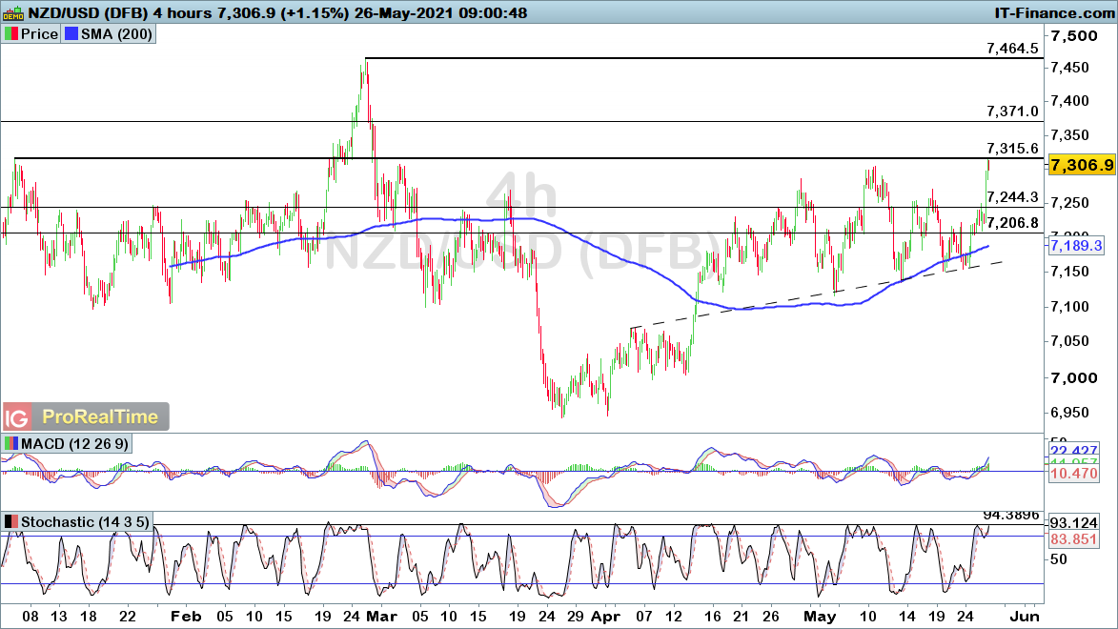
Task: Click the red 83.851 stochastic value tag
Action: [x=1074, y=539]
